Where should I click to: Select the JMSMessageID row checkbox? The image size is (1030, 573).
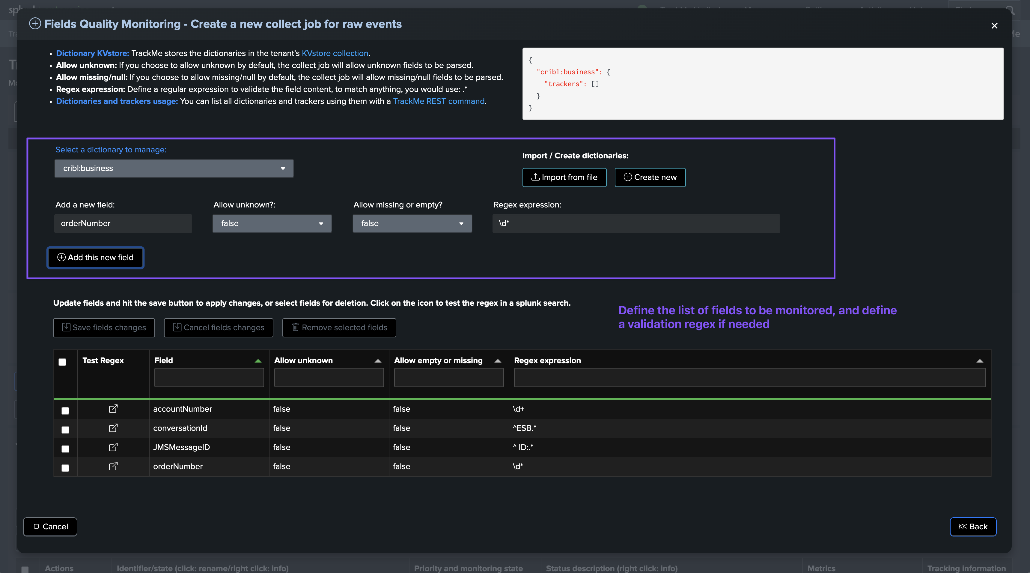coord(65,449)
